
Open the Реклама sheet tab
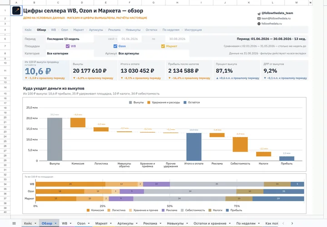coord(150,223)
